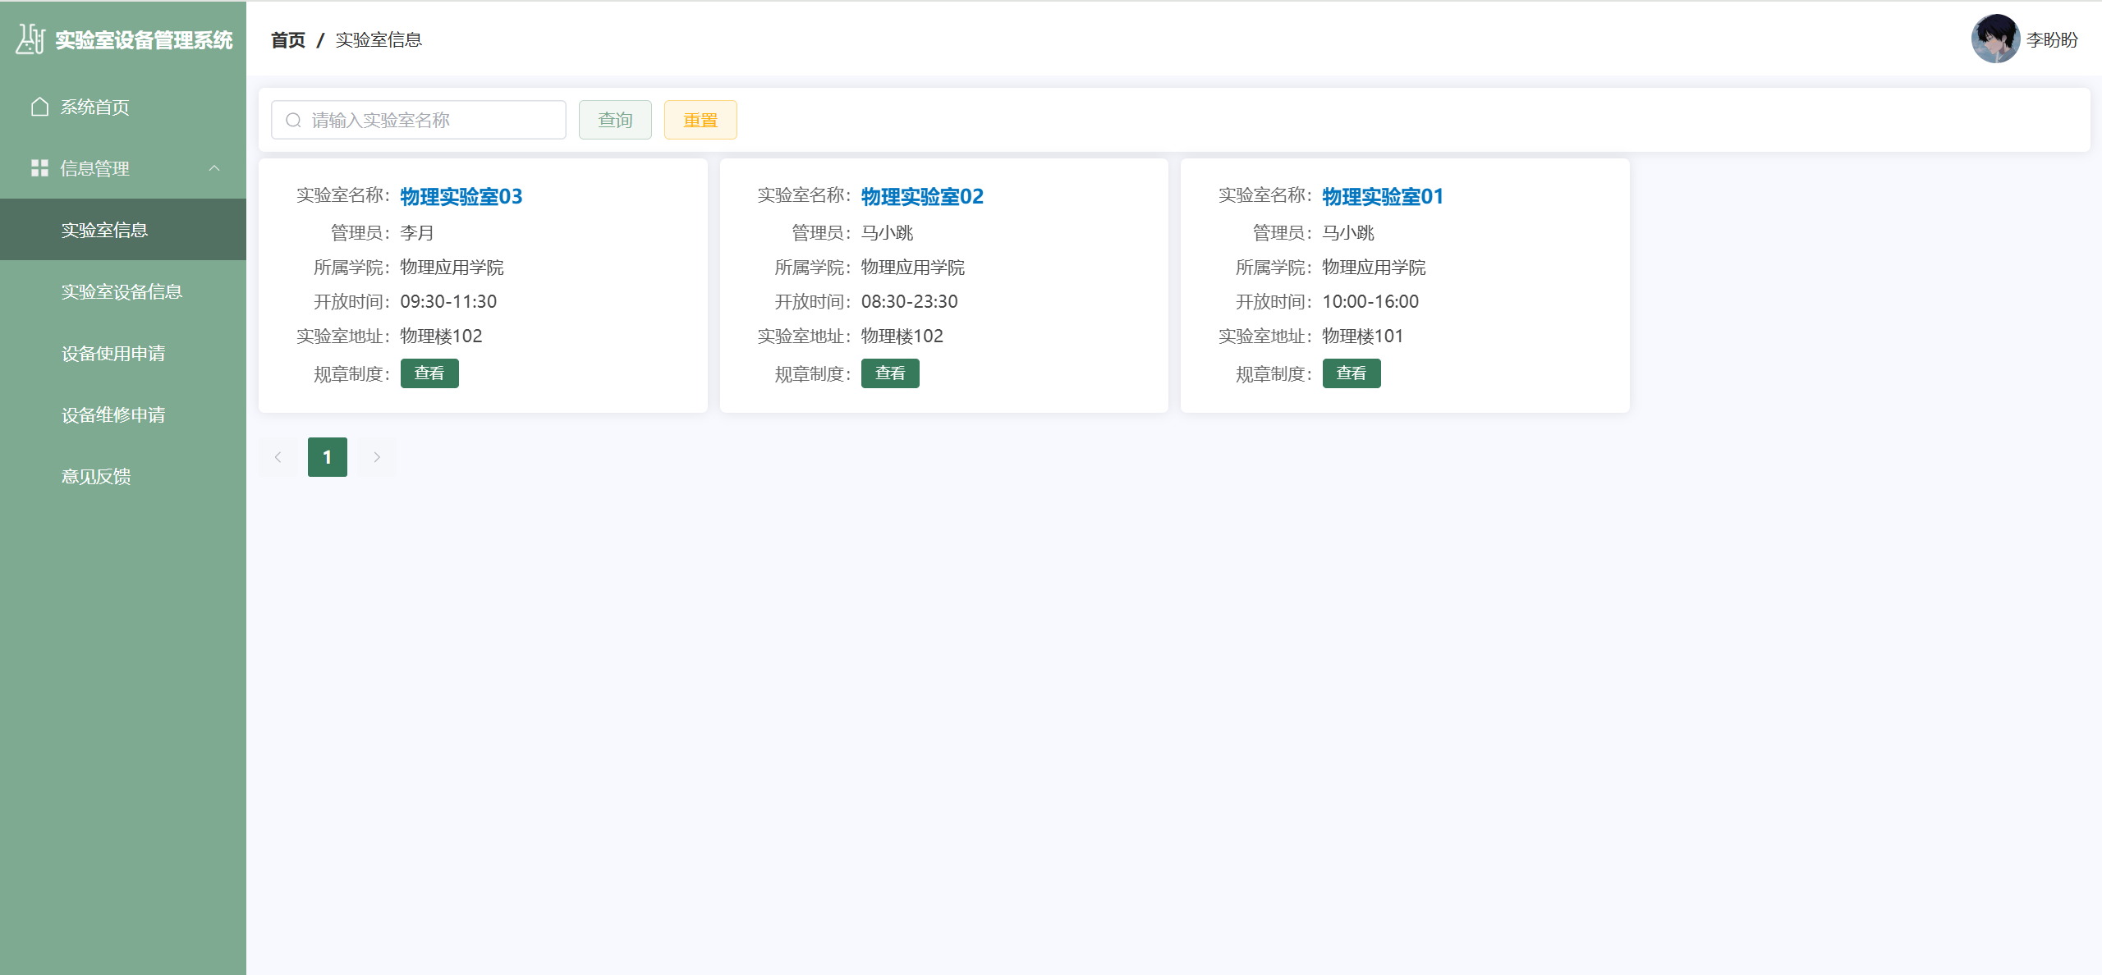View rules for 物理实验室03

pyautogui.click(x=429, y=373)
